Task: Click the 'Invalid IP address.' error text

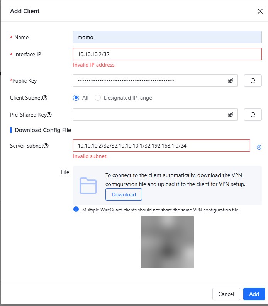Action: point(94,65)
